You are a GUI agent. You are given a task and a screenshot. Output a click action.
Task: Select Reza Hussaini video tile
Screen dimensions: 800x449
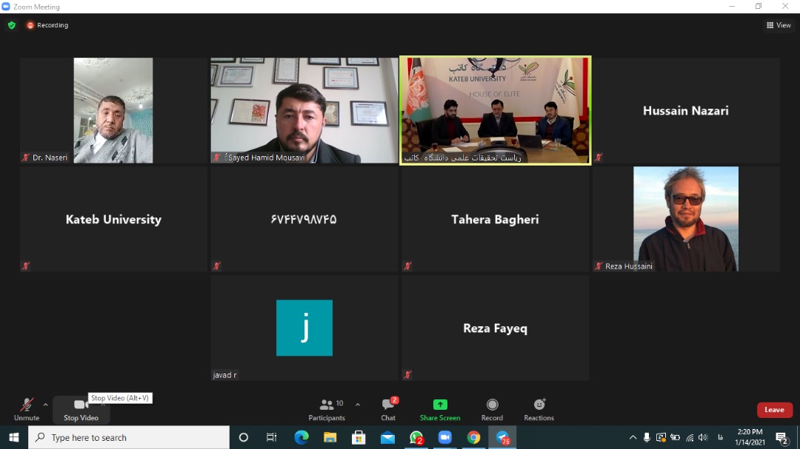pyautogui.click(x=686, y=219)
